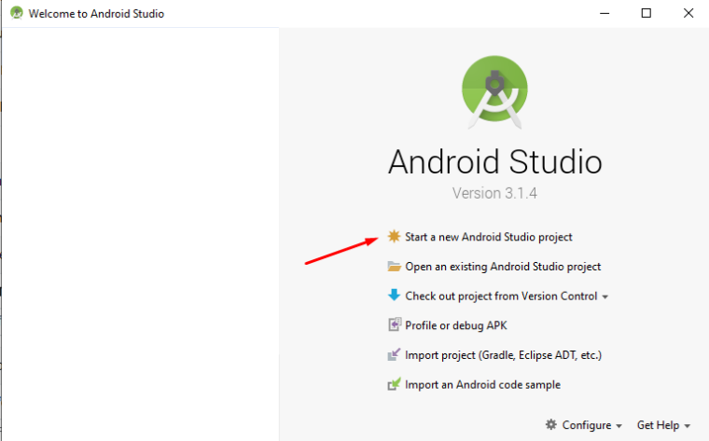Click the blue download arrow Version Control icon
The width and height of the screenshot is (709, 441).
394,295
